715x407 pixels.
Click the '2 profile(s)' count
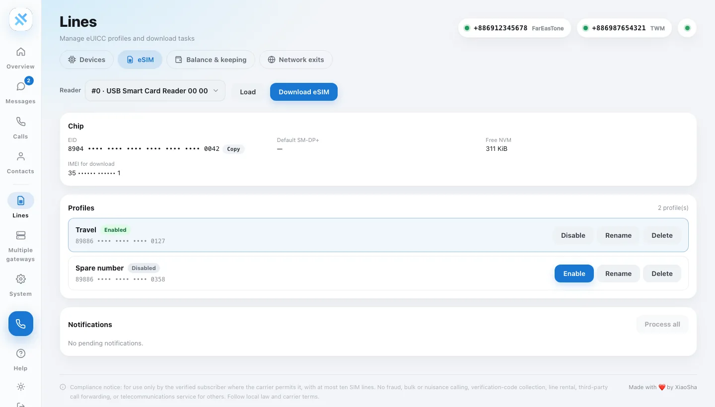coord(673,208)
